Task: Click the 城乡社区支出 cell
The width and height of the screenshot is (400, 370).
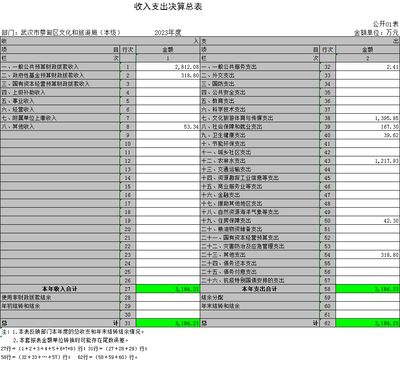Action: [260, 152]
